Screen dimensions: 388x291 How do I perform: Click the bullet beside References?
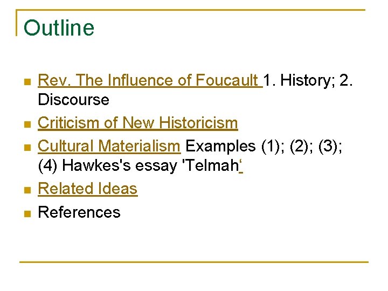click(x=26, y=214)
